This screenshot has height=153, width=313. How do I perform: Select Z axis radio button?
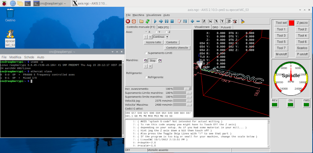click(x=166, y=32)
